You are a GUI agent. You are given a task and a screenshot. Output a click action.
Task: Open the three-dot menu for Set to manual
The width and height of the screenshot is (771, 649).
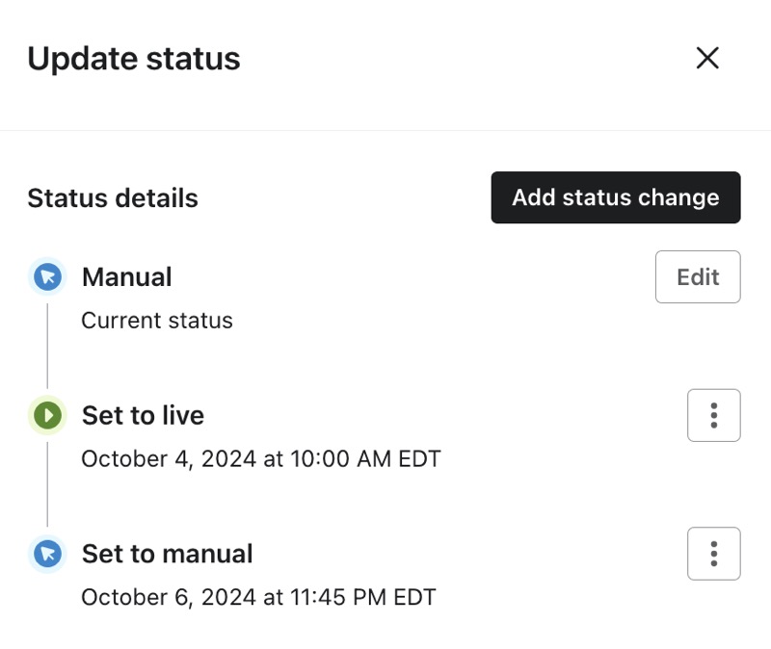click(x=713, y=554)
